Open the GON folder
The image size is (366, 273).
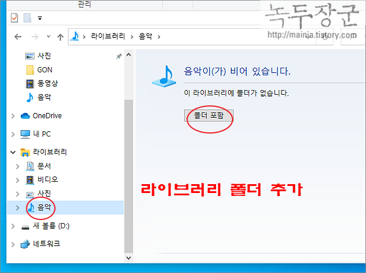click(x=45, y=69)
